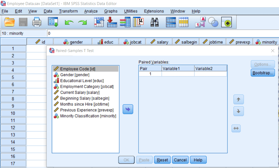Open the Help menu

tap(196, 11)
